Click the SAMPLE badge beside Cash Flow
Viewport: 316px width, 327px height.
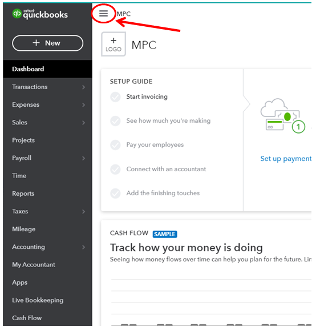tap(165, 234)
